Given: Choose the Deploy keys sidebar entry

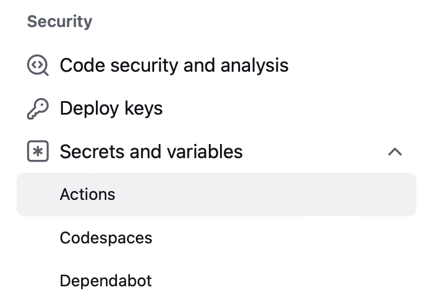Looking at the screenshot, I should [x=111, y=108].
